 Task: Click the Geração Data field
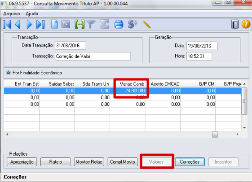(202, 46)
